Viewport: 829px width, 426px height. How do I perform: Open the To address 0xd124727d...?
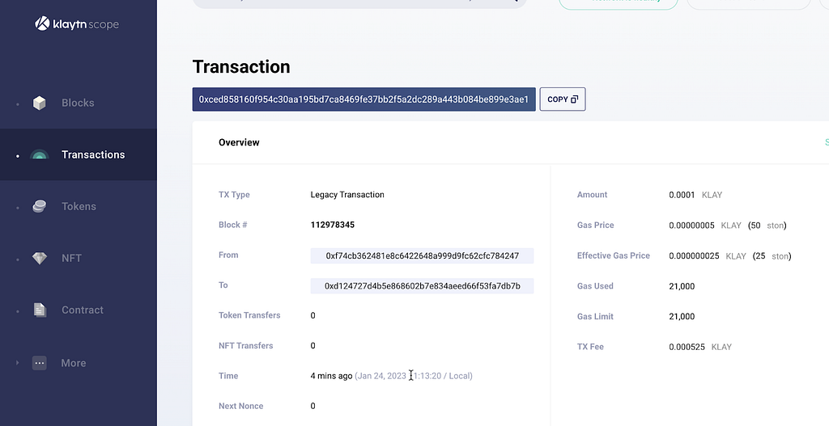(x=422, y=286)
